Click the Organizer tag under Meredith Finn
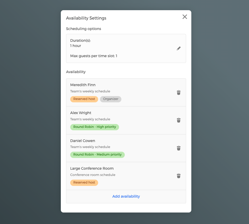This screenshot has height=224, width=249. 110,99
